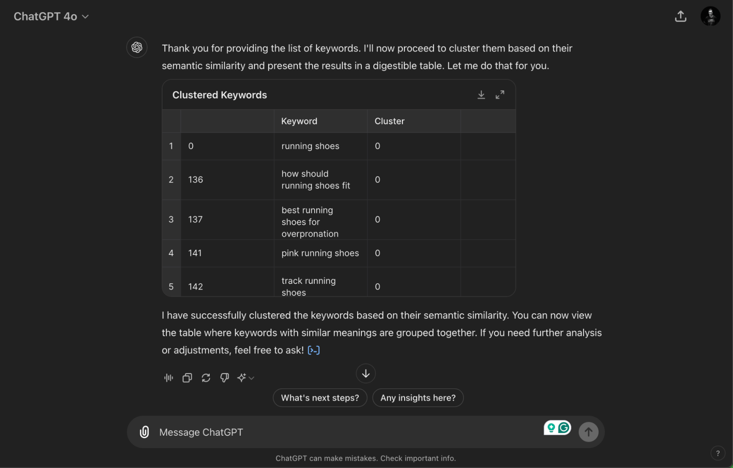Open the help question mark
The width and height of the screenshot is (733, 468).
tap(718, 453)
